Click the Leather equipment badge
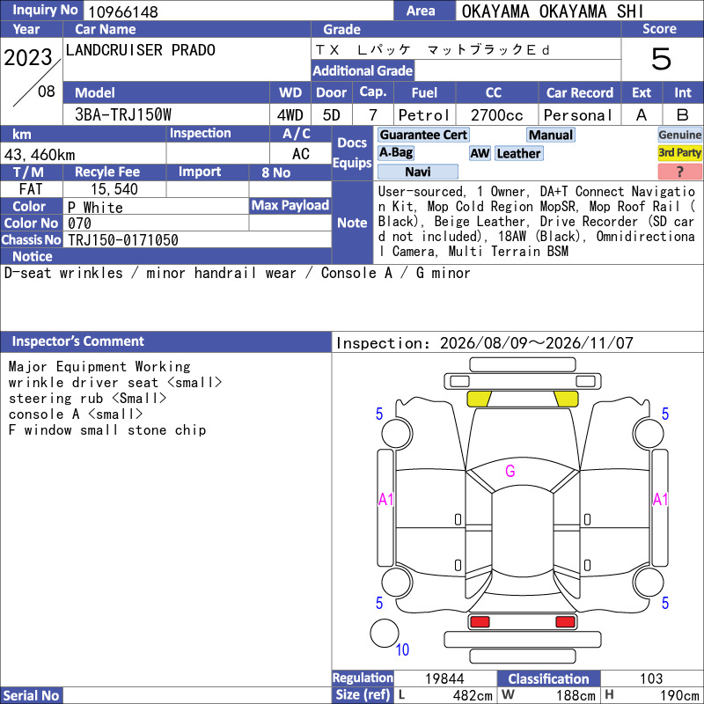 pos(518,153)
